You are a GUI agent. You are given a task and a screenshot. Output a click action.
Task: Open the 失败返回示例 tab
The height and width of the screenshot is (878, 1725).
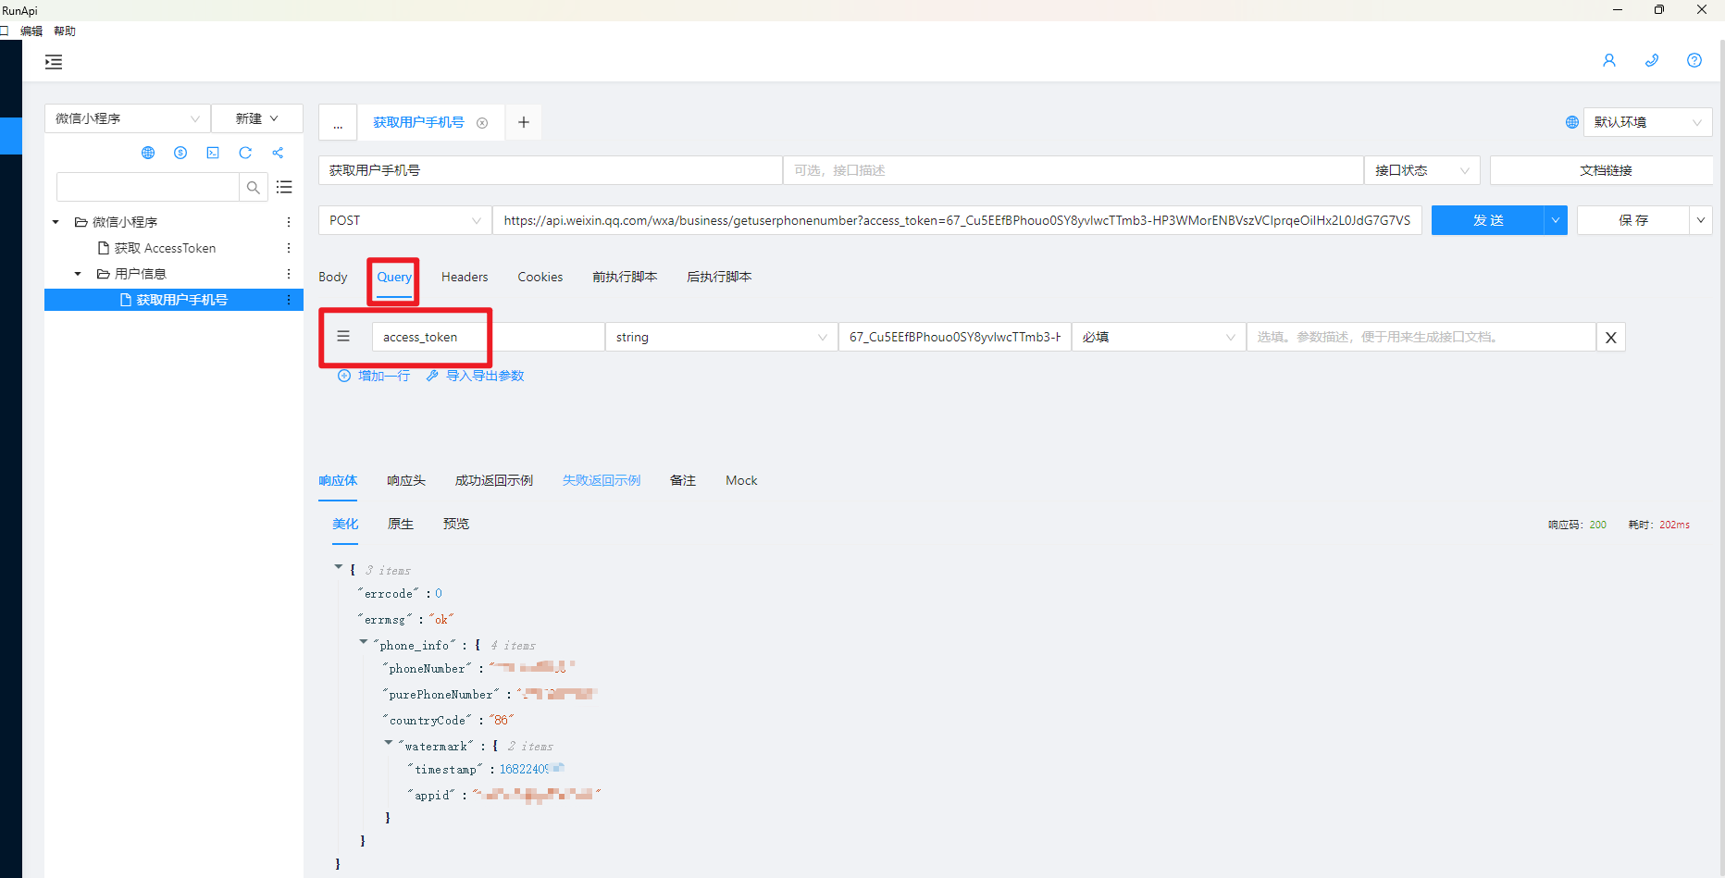602,480
